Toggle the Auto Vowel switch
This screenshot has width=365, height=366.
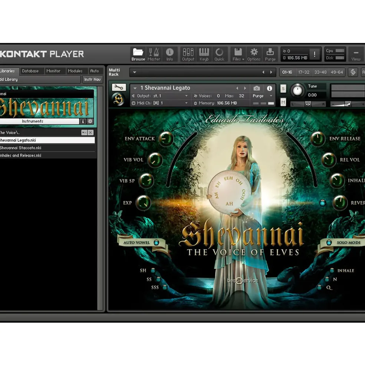tap(157, 243)
